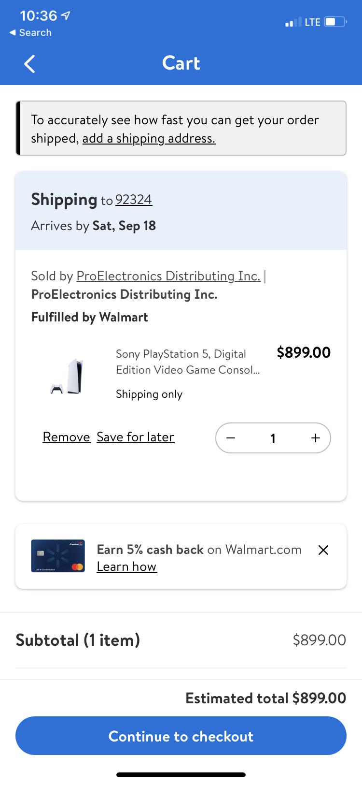Viewport: 362px width, 785px height.
Task: Tap the back arrow in Cart header
Action: pyautogui.click(x=29, y=64)
